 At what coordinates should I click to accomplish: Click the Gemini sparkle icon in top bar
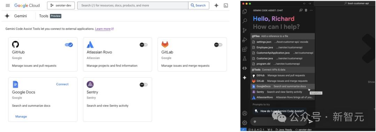[216, 6]
